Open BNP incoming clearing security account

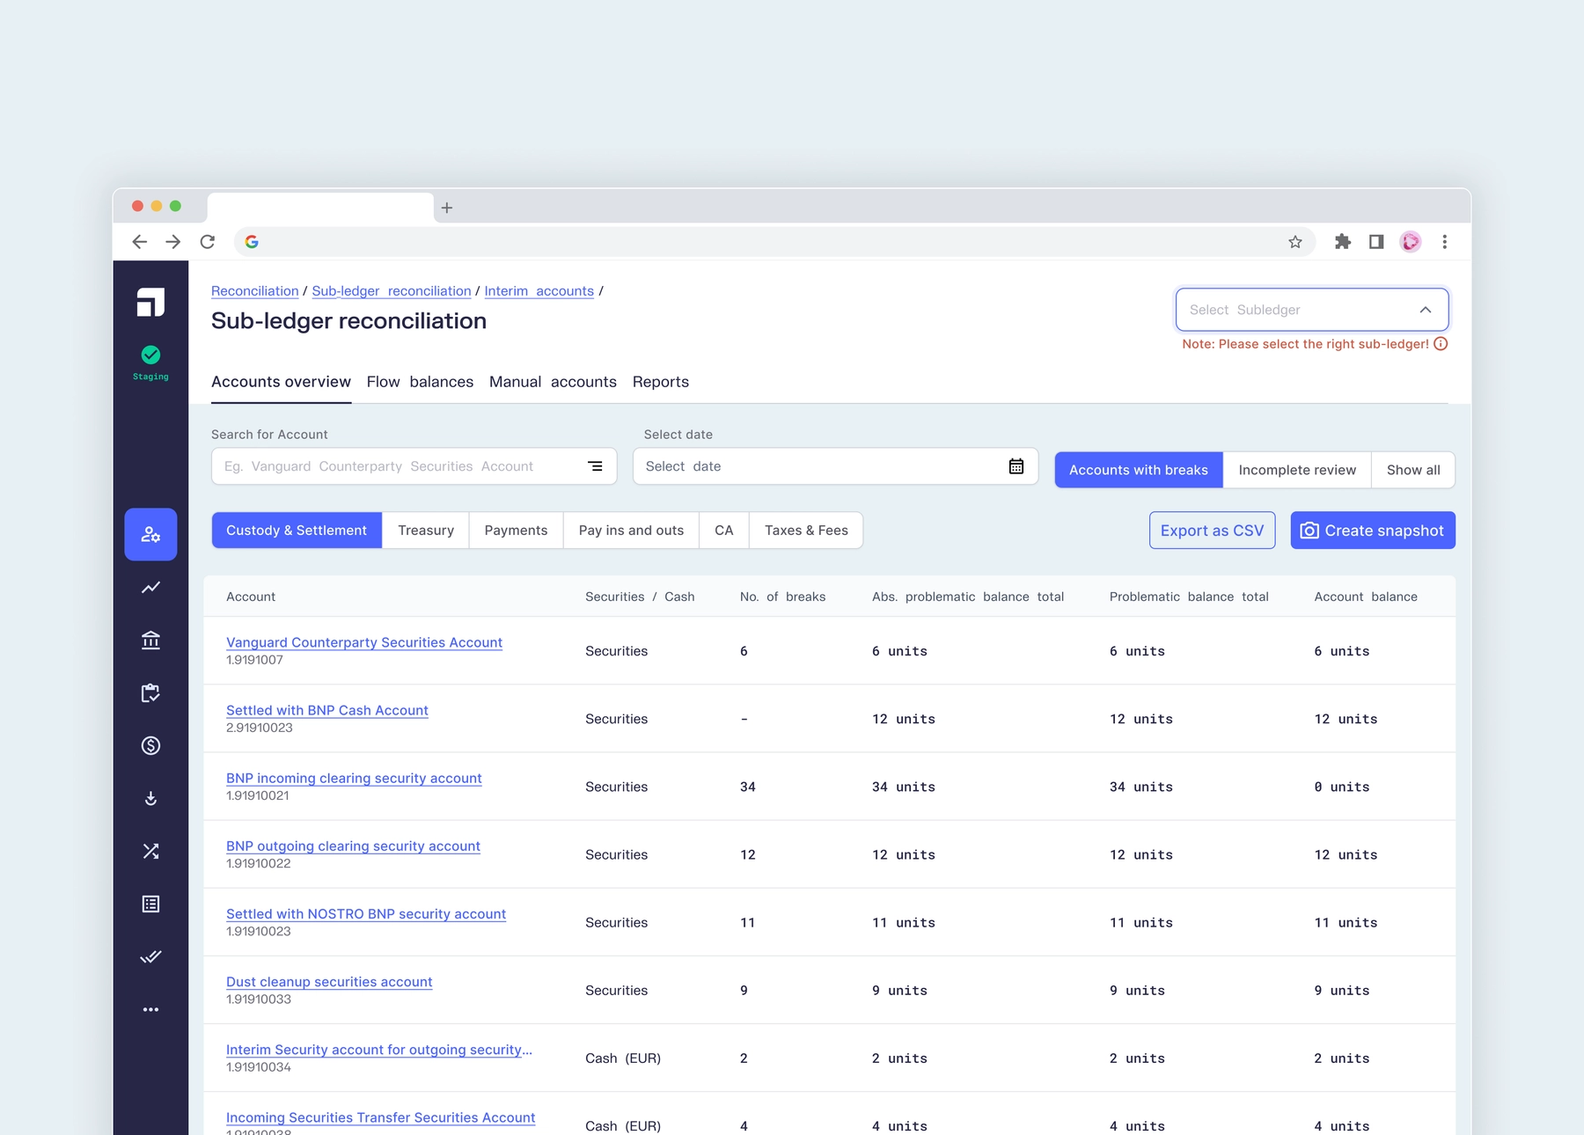coord(354,778)
